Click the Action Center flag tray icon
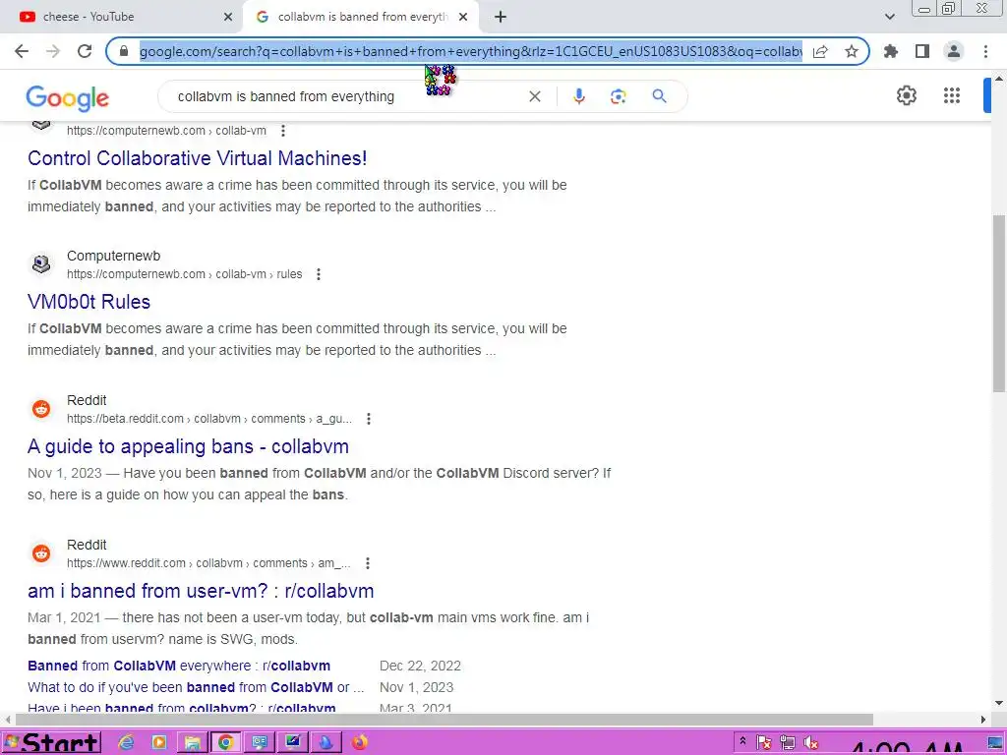Viewport: 1007px width, 755px height. 764,743
